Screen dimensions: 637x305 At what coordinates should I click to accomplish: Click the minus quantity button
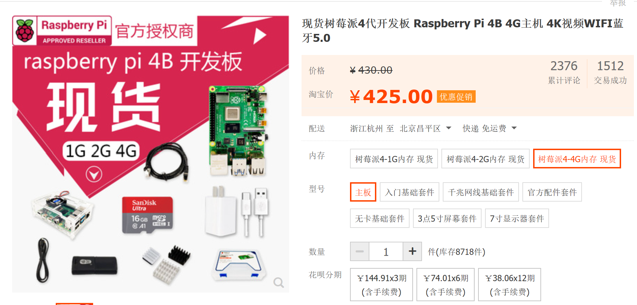[360, 251]
